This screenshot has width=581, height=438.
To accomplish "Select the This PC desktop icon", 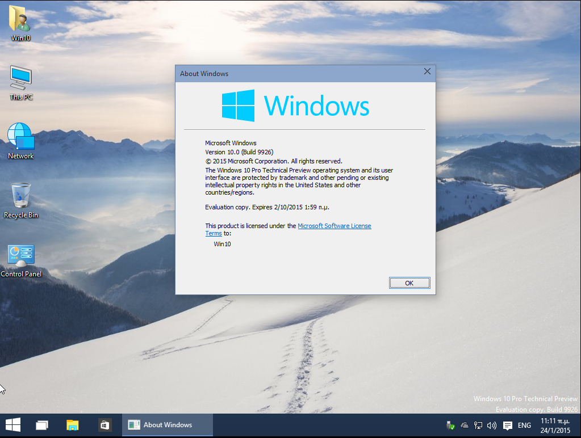I will pos(21,83).
